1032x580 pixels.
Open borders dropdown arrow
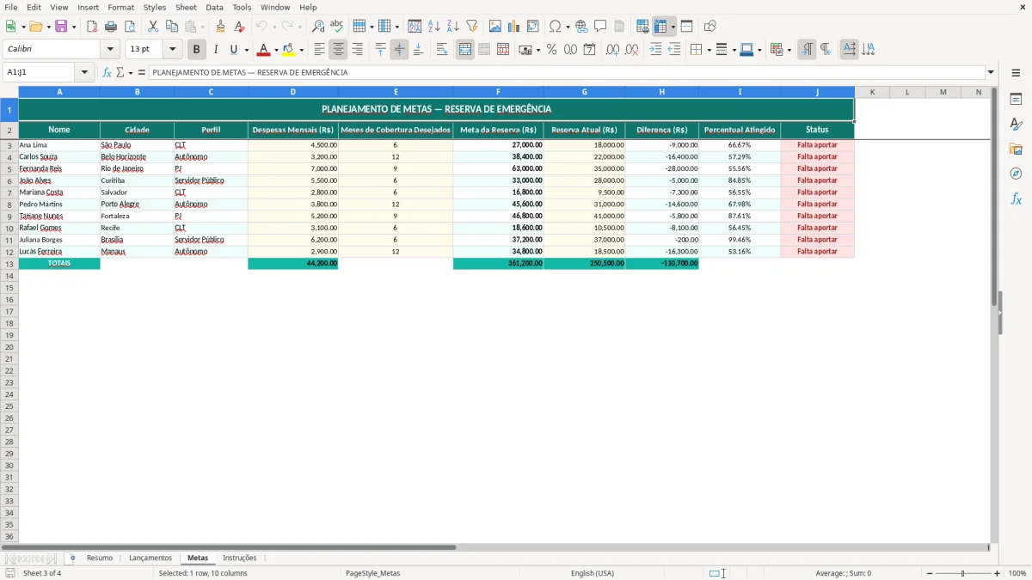pyautogui.click(x=708, y=50)
